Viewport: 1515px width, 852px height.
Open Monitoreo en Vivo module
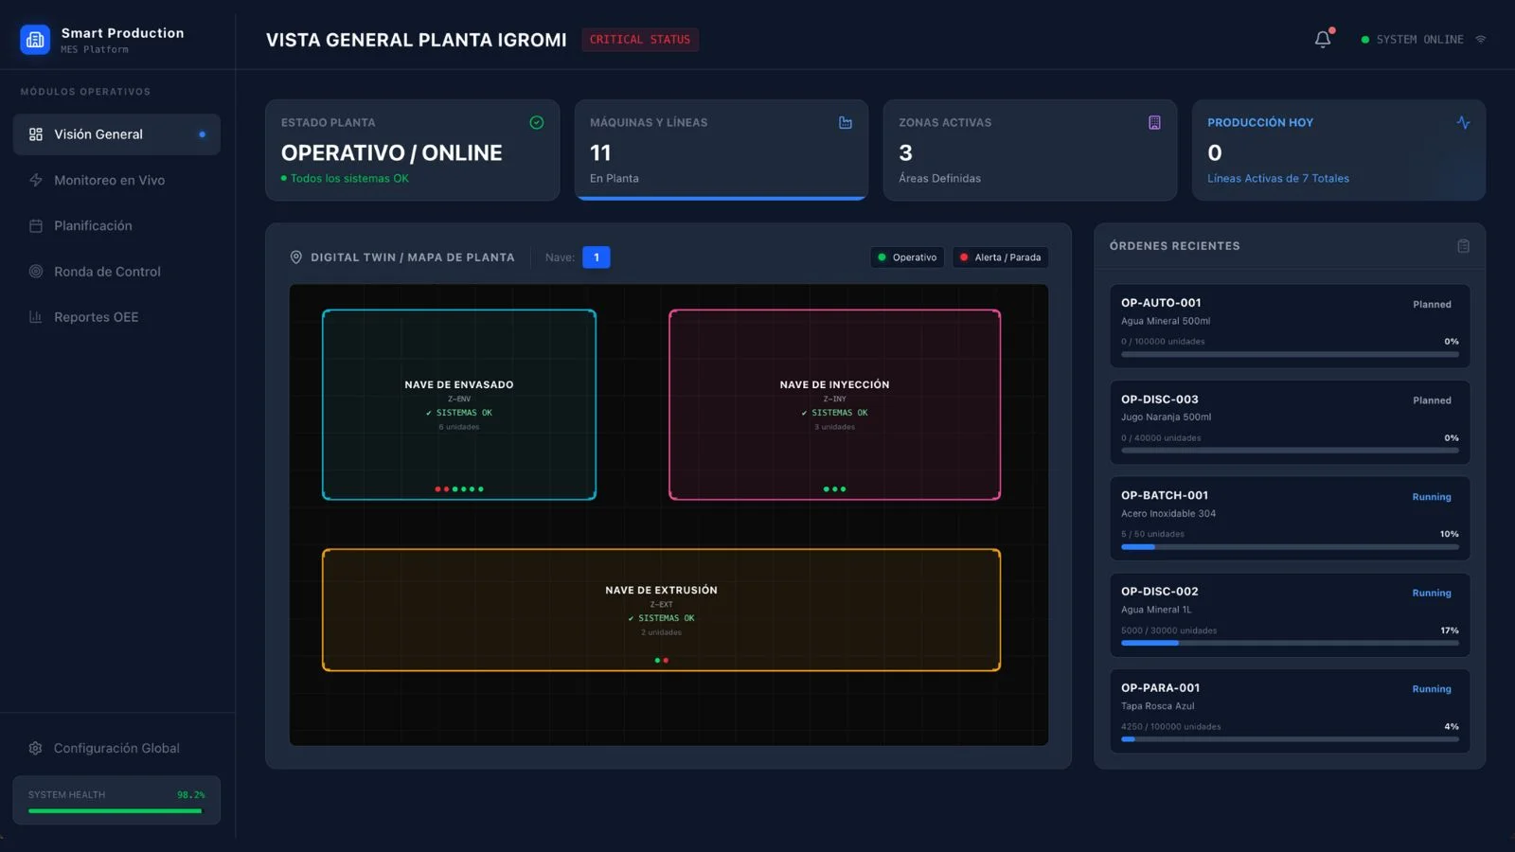click(109, 180)
